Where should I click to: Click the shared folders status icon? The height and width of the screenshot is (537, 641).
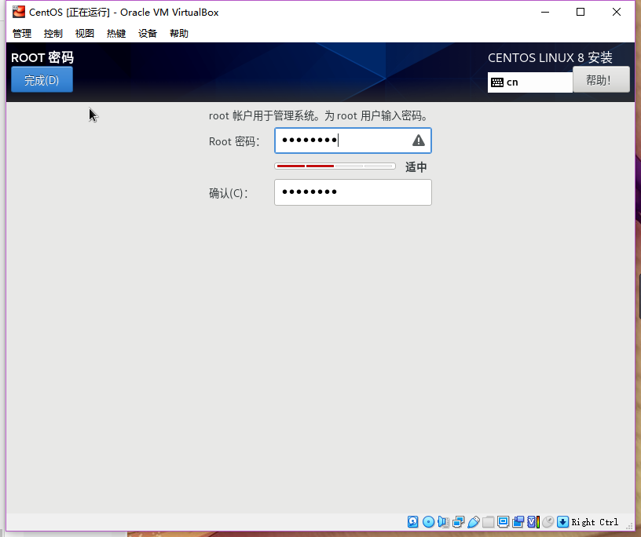click(488, 522)
